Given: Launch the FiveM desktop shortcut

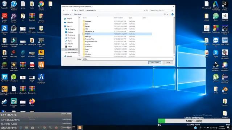Looking at the screenshot, I should click(x=41, y=66).
